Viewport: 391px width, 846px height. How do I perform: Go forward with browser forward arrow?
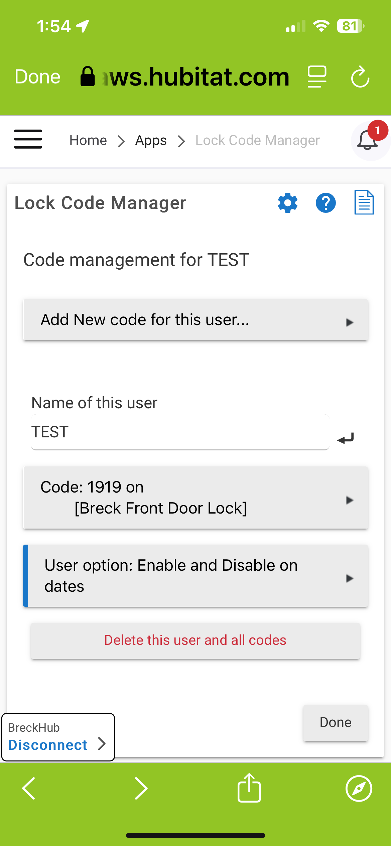(141, 788)
